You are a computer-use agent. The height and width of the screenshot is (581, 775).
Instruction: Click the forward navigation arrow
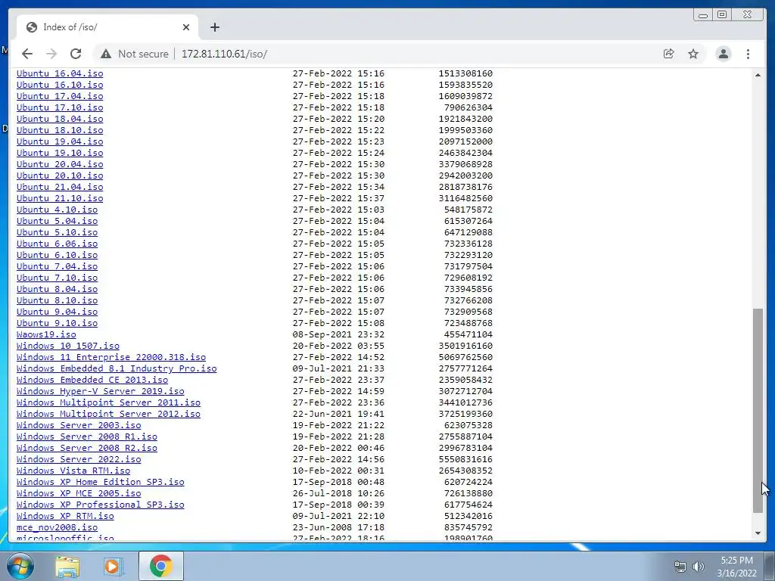tap(51, 54)
